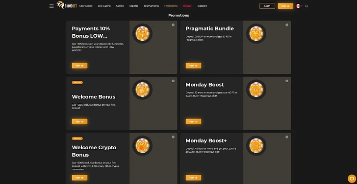357x184 pixels.
Task: Click info icon on Welcome Bonus card
Action: [x=173, y=81]
